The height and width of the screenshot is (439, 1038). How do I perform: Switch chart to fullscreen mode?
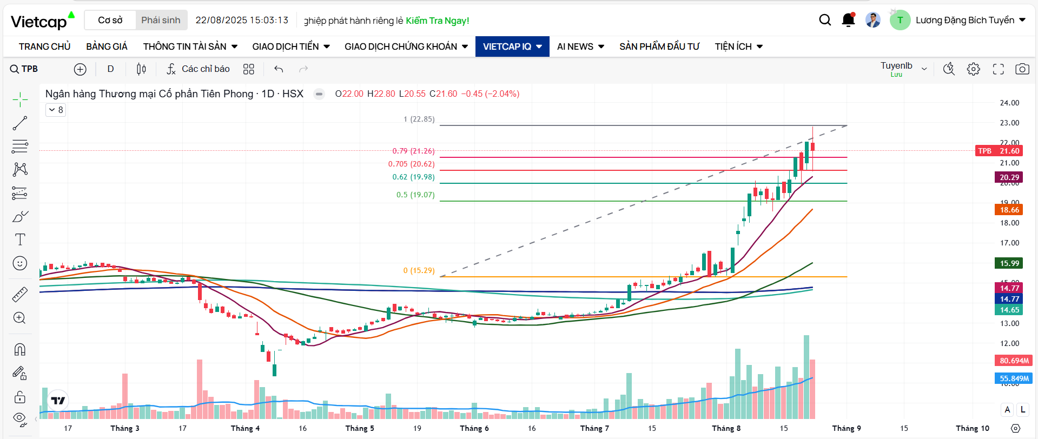[999, 69]
